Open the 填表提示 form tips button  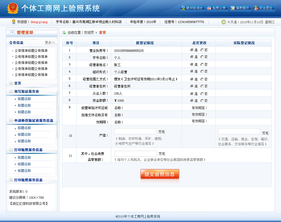coord(240,8)
